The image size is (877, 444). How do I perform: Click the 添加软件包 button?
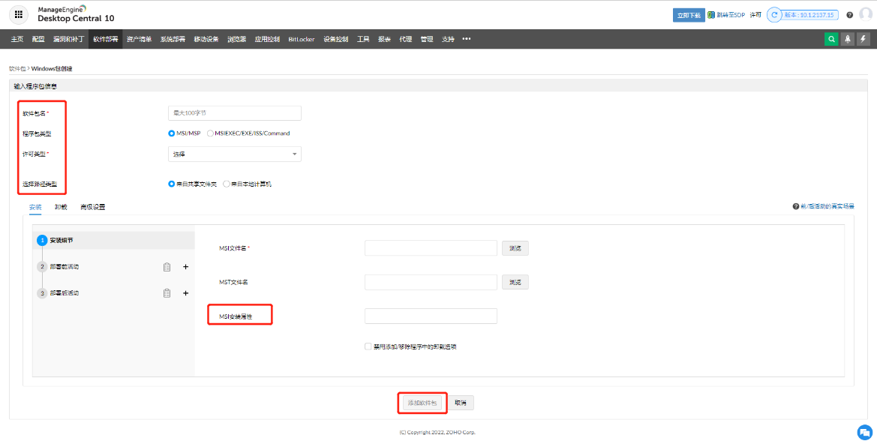pyautogui.click(x=422, y=403)
